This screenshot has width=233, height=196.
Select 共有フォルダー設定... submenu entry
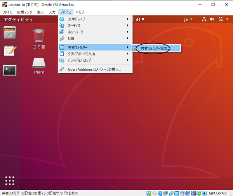click(156, 48)
